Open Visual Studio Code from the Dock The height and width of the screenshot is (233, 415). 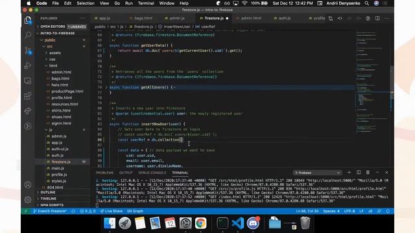[x=238, y=223]
